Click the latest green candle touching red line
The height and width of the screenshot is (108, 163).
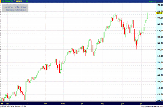(148, 15)
